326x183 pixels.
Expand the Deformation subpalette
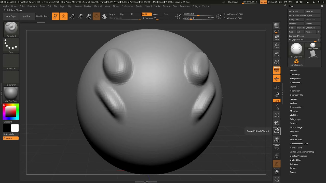[296, 107]
